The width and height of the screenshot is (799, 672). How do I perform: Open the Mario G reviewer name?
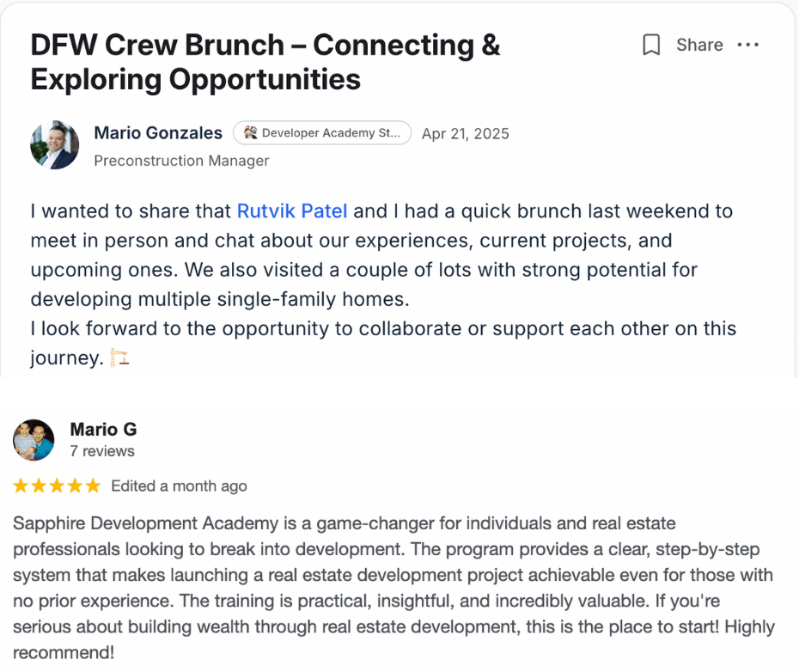(x=103, y=430)
